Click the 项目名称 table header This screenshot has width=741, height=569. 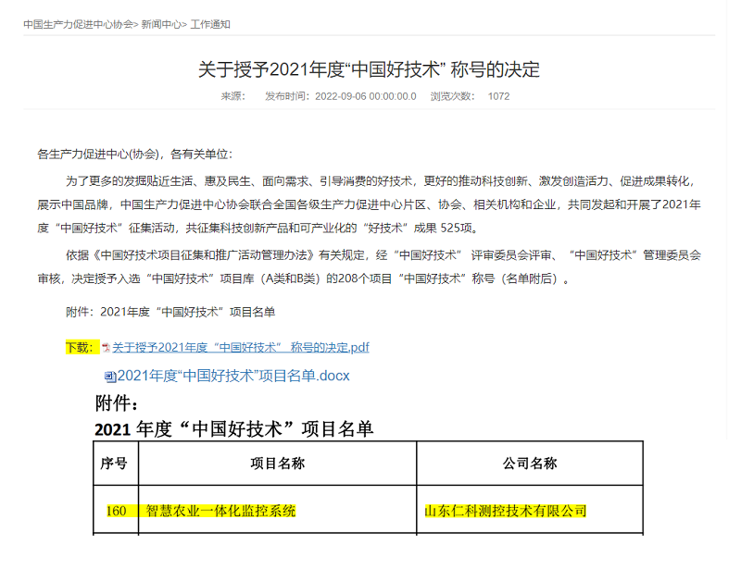coord(277,464)
